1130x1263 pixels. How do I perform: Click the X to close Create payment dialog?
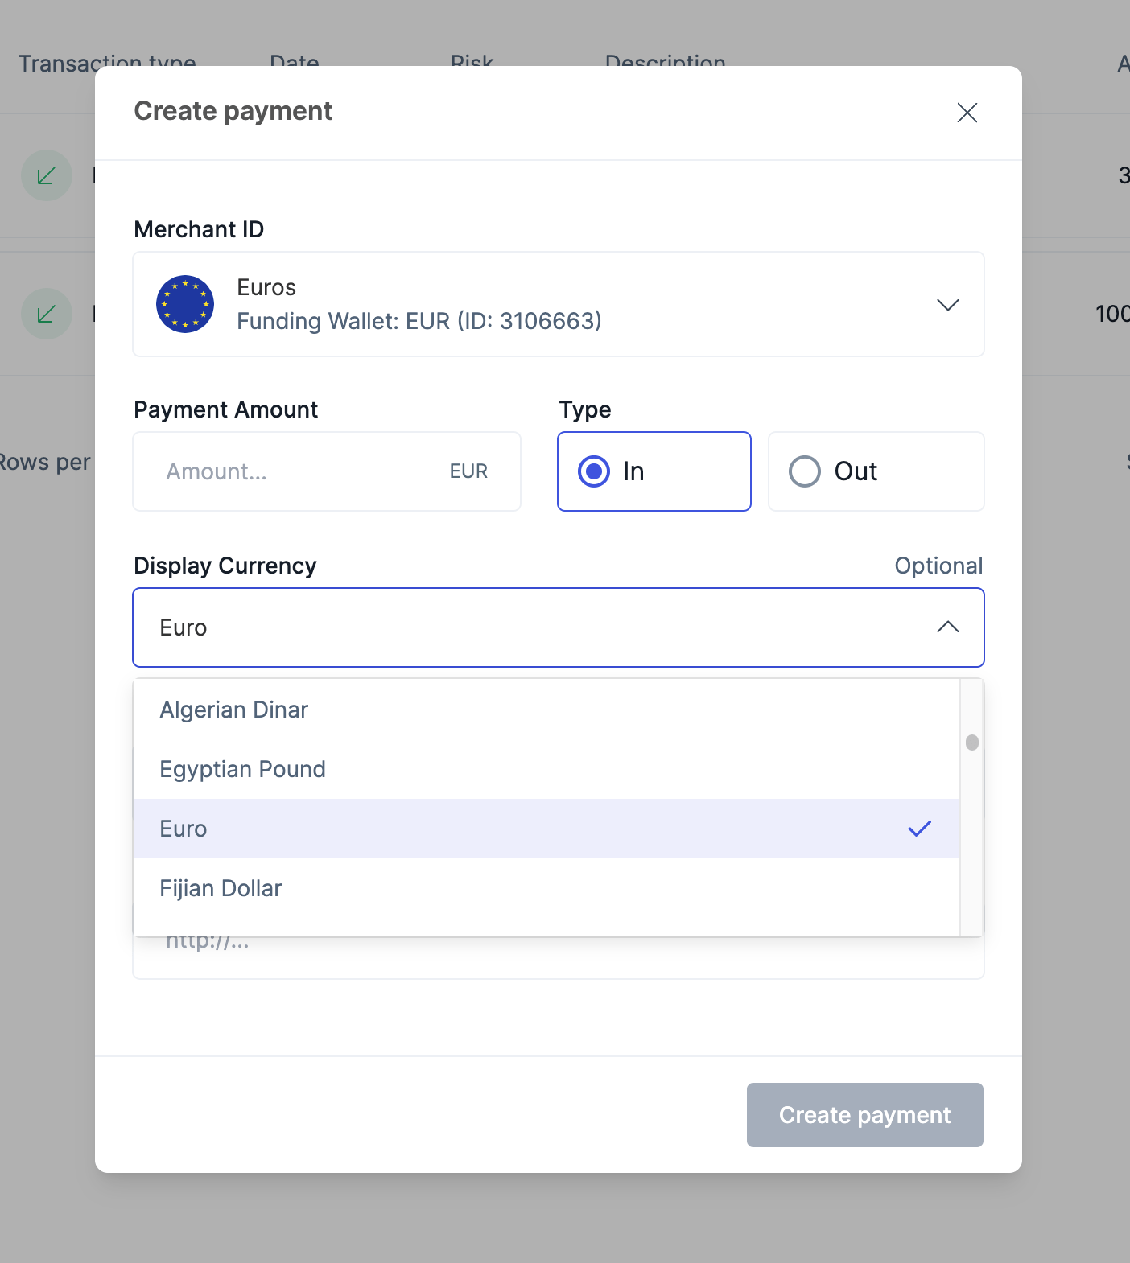click(967, 113)
